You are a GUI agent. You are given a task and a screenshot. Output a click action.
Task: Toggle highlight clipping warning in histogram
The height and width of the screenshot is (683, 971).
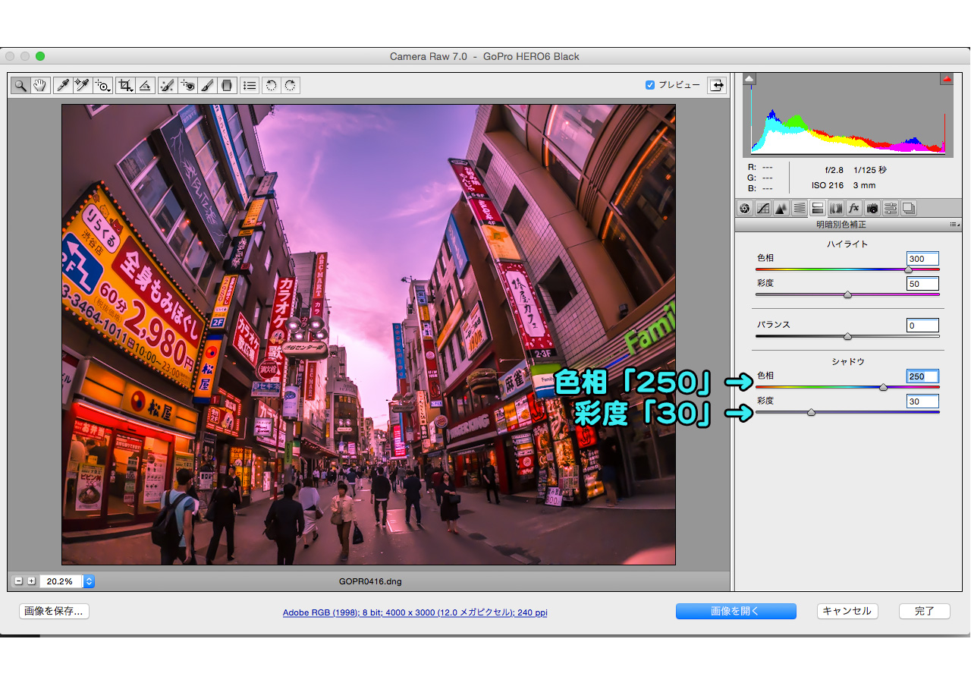coord(946,79)
